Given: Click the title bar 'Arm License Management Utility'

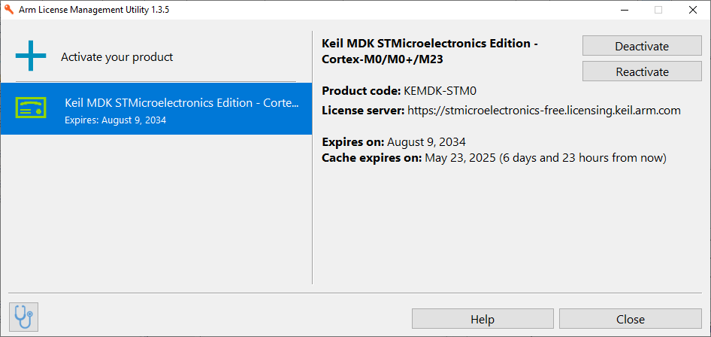Looking at the screenshot, I should click(x=94, y=10).
